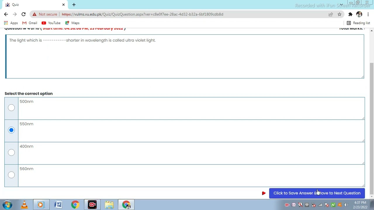
Task: Click the 560nm answer text box
Action: coord(191,176)
